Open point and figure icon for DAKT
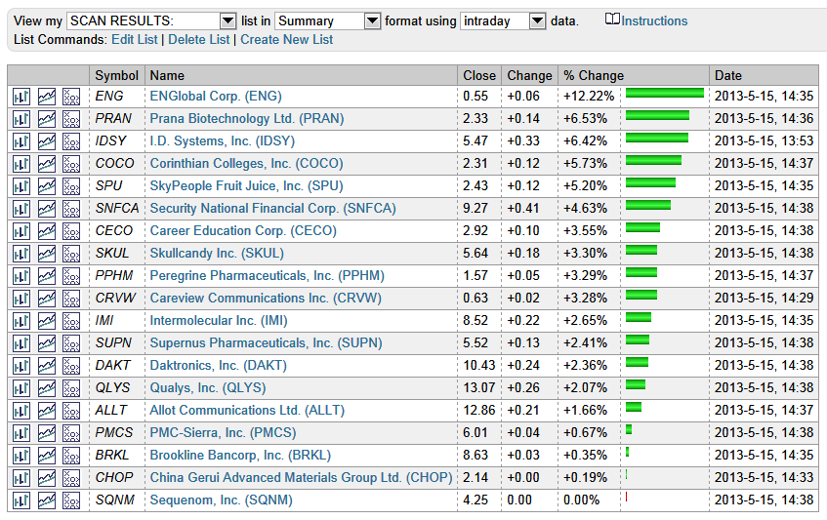The height and width of the screenshot is (520, 827). (x=71, y=366)
